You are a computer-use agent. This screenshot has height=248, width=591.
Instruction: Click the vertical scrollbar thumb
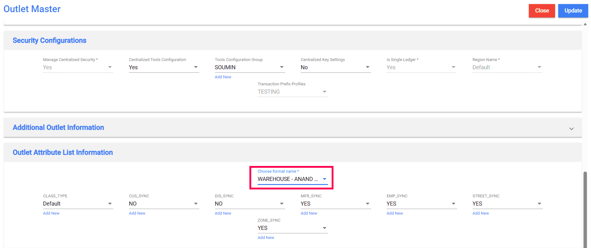pos(585,209)
